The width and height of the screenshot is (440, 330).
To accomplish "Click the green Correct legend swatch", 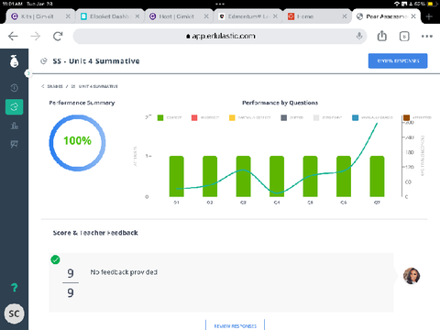I will pos(160,117).
